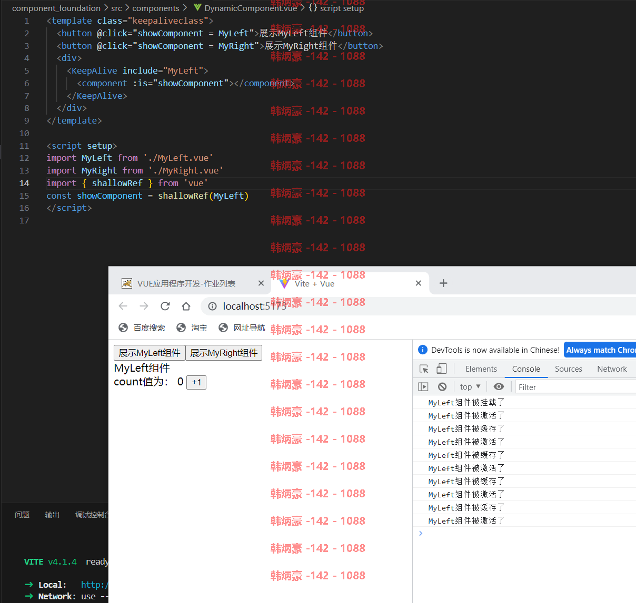The height and width of the screenshot is (603, 636).
Task: Select the Vite + Vue browser tab
Action: click(x=350, y=283)
